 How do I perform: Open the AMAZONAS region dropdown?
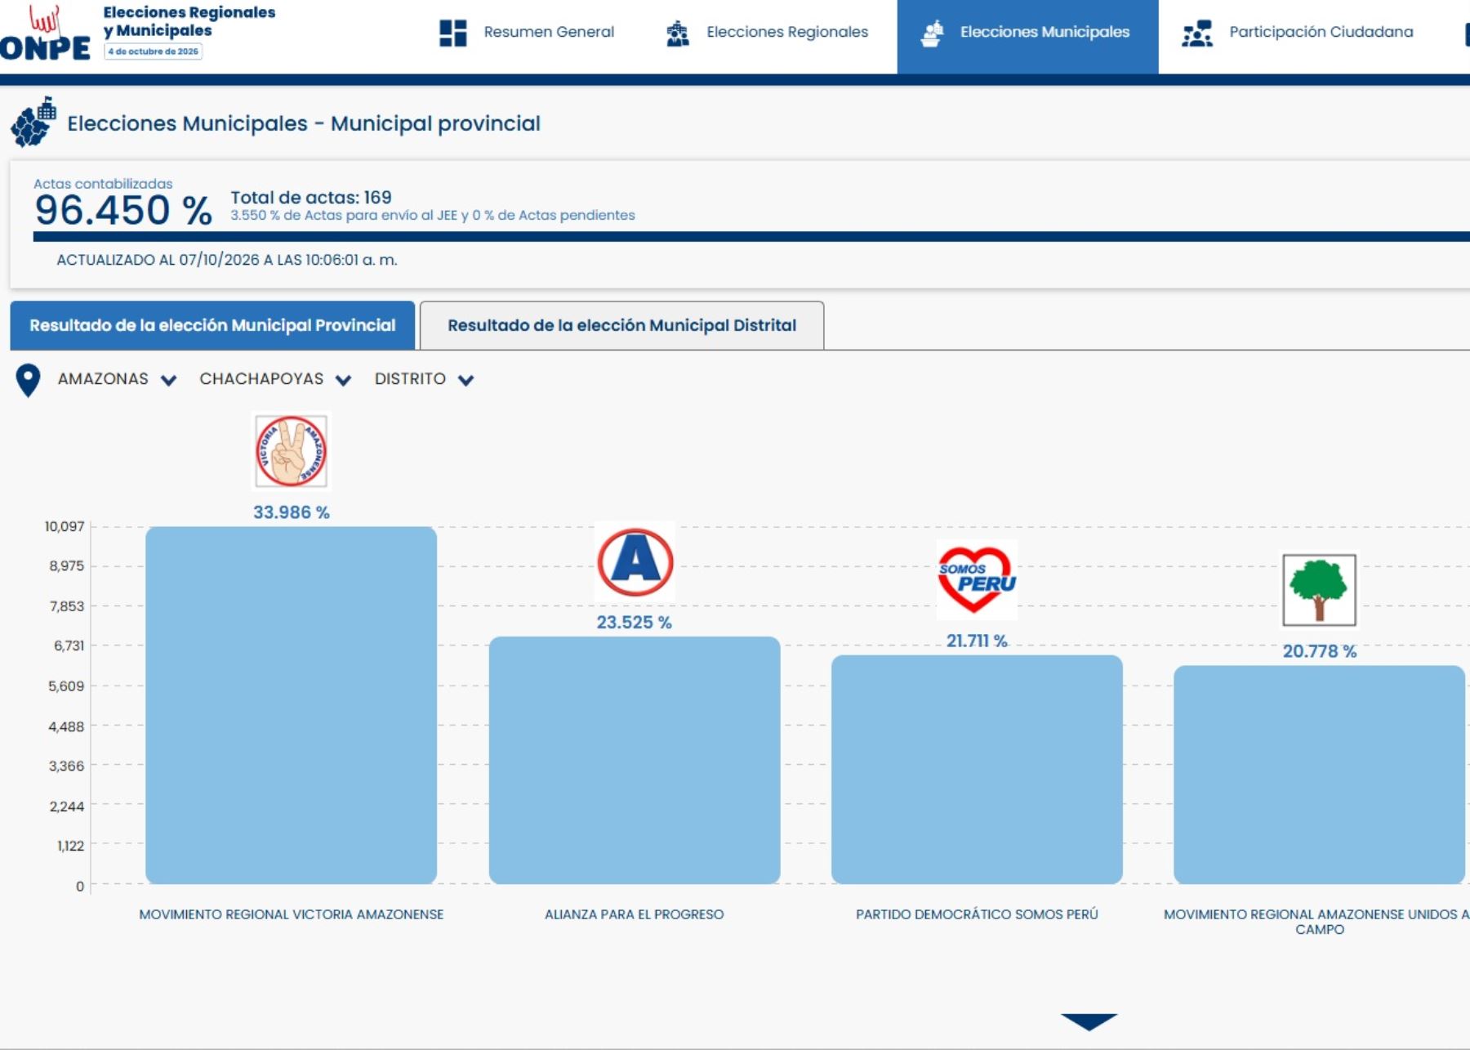point(117,379)
